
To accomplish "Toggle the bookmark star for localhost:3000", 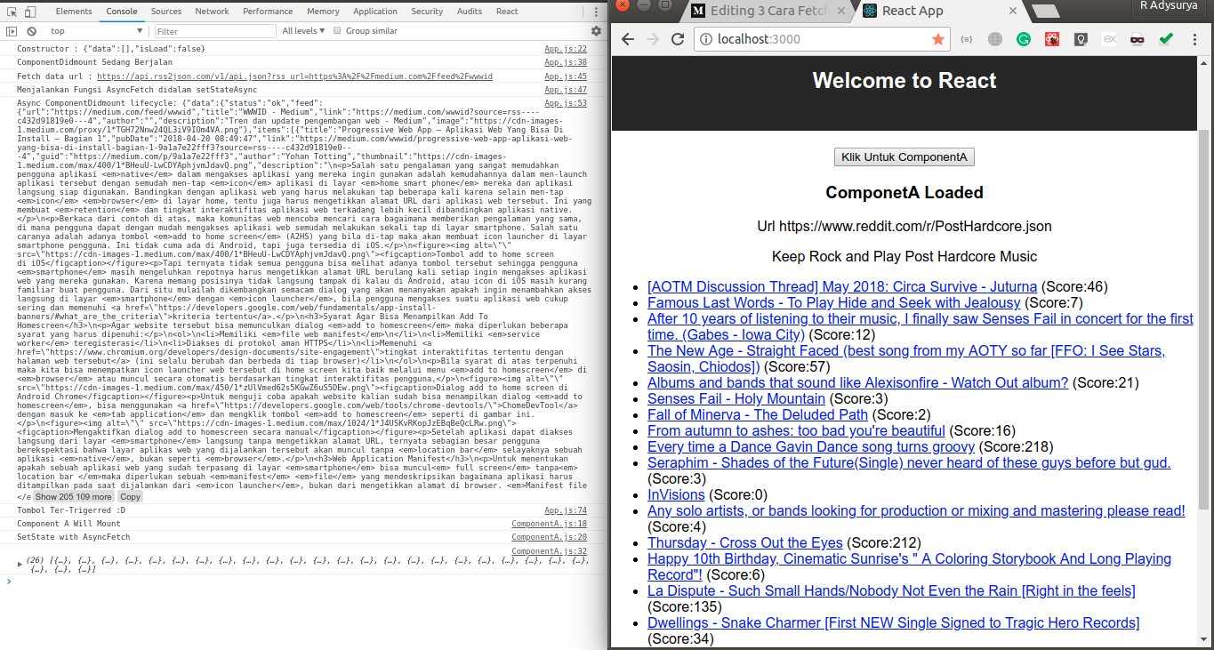I will [938, 39].
